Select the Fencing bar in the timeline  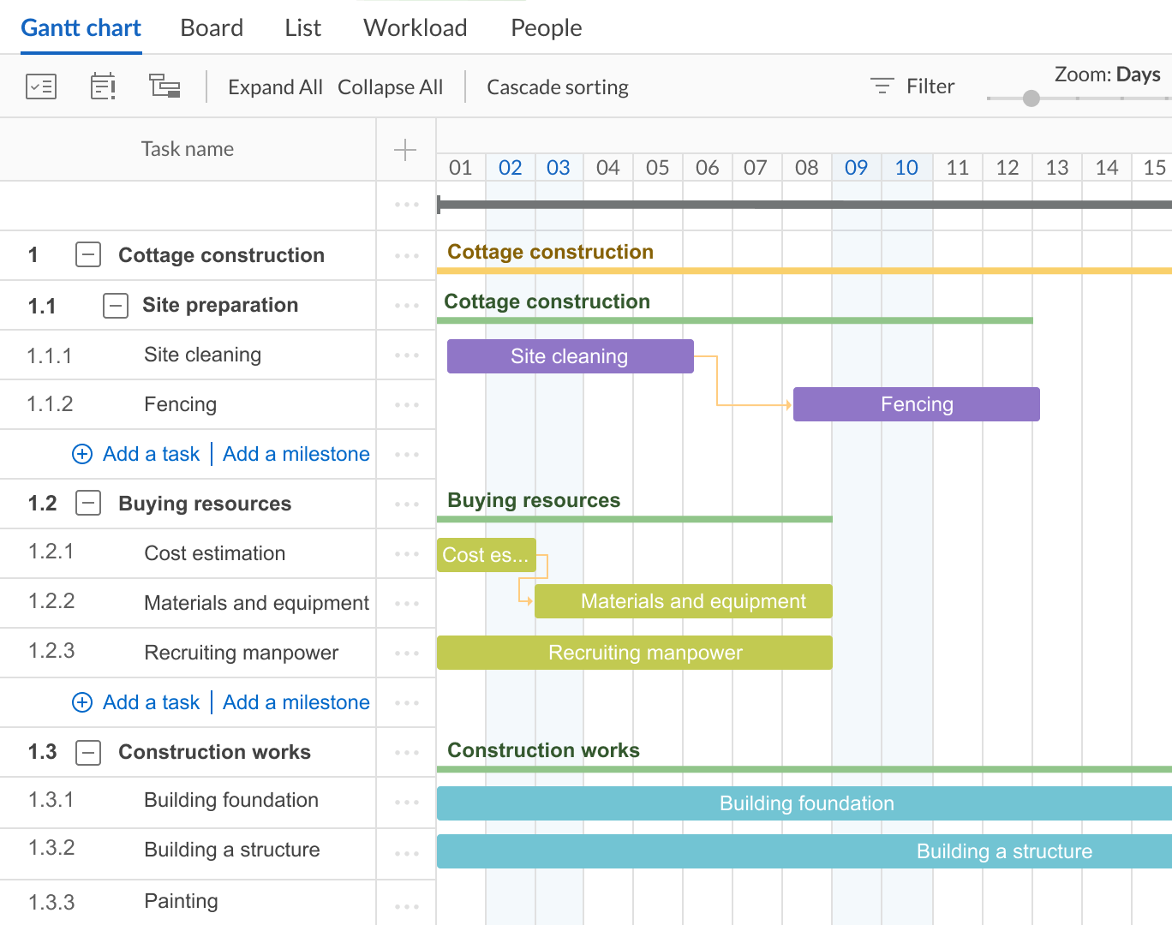click(x=916, y=403)
